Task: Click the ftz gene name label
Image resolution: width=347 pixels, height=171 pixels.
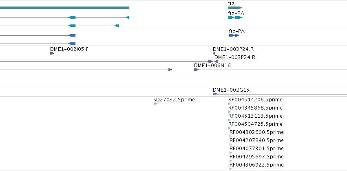Action: pyautogui.click(x=231, y=4)
